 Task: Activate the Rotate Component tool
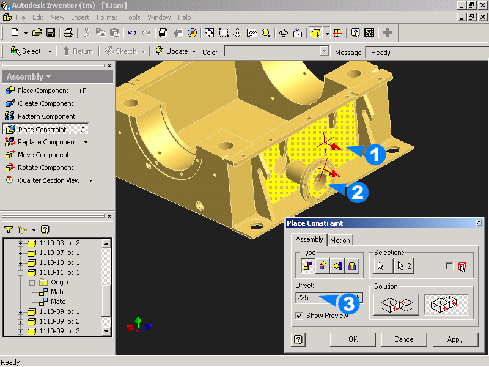40,168
